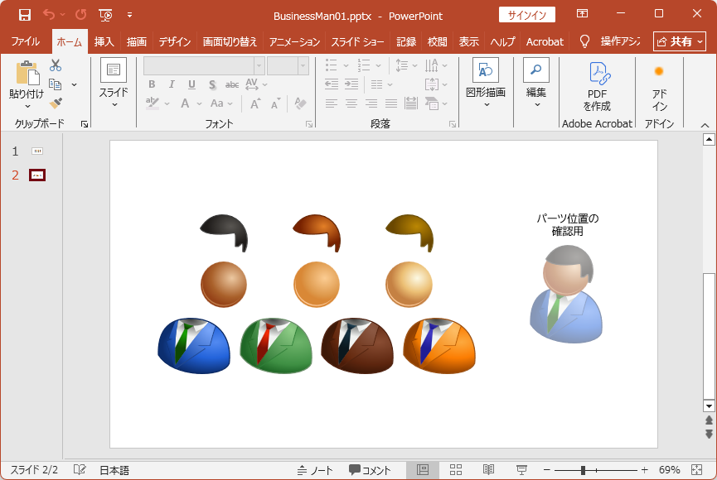Toggle underline formatting
Viewport: 717px width, 480px height.
191,84
